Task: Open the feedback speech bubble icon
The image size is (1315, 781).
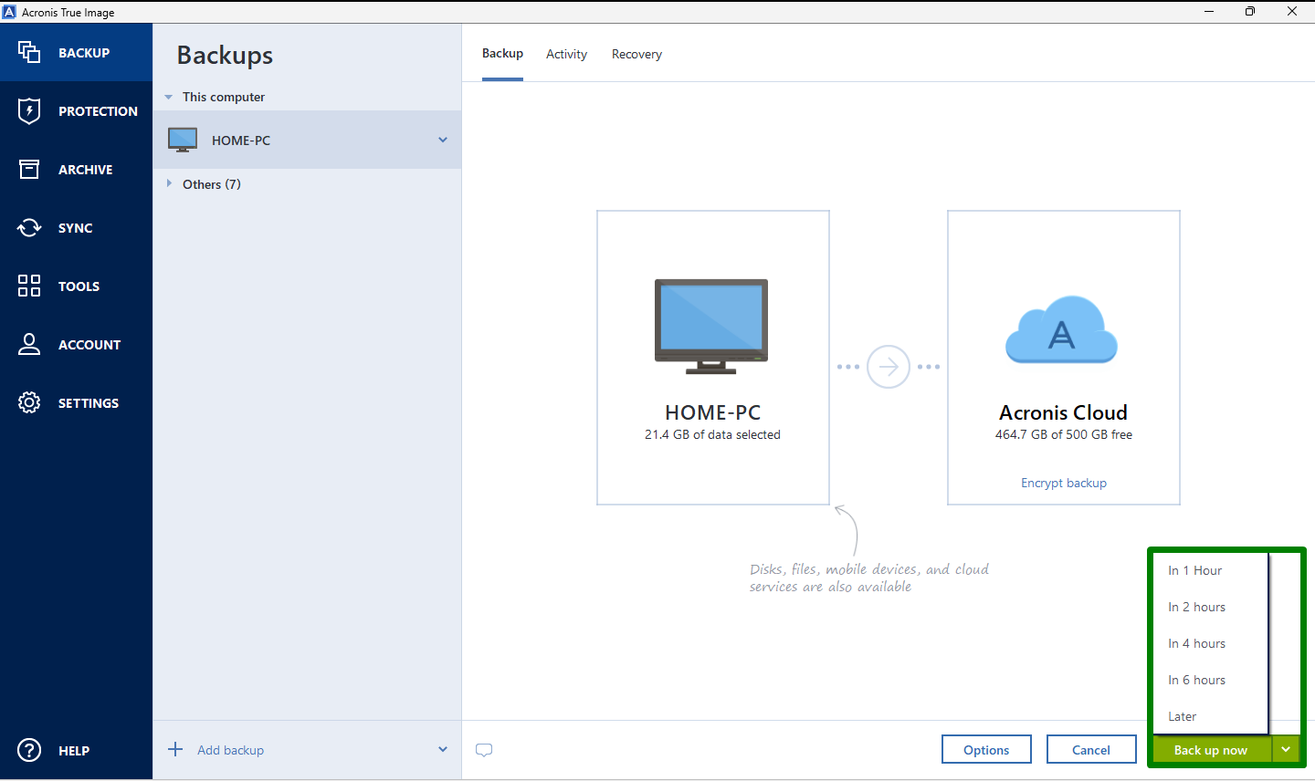Action: tap(484, 749)
